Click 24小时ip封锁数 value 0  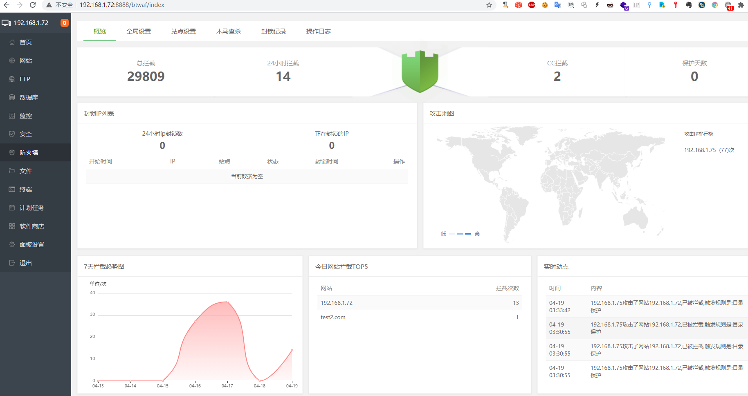point(162,145)
